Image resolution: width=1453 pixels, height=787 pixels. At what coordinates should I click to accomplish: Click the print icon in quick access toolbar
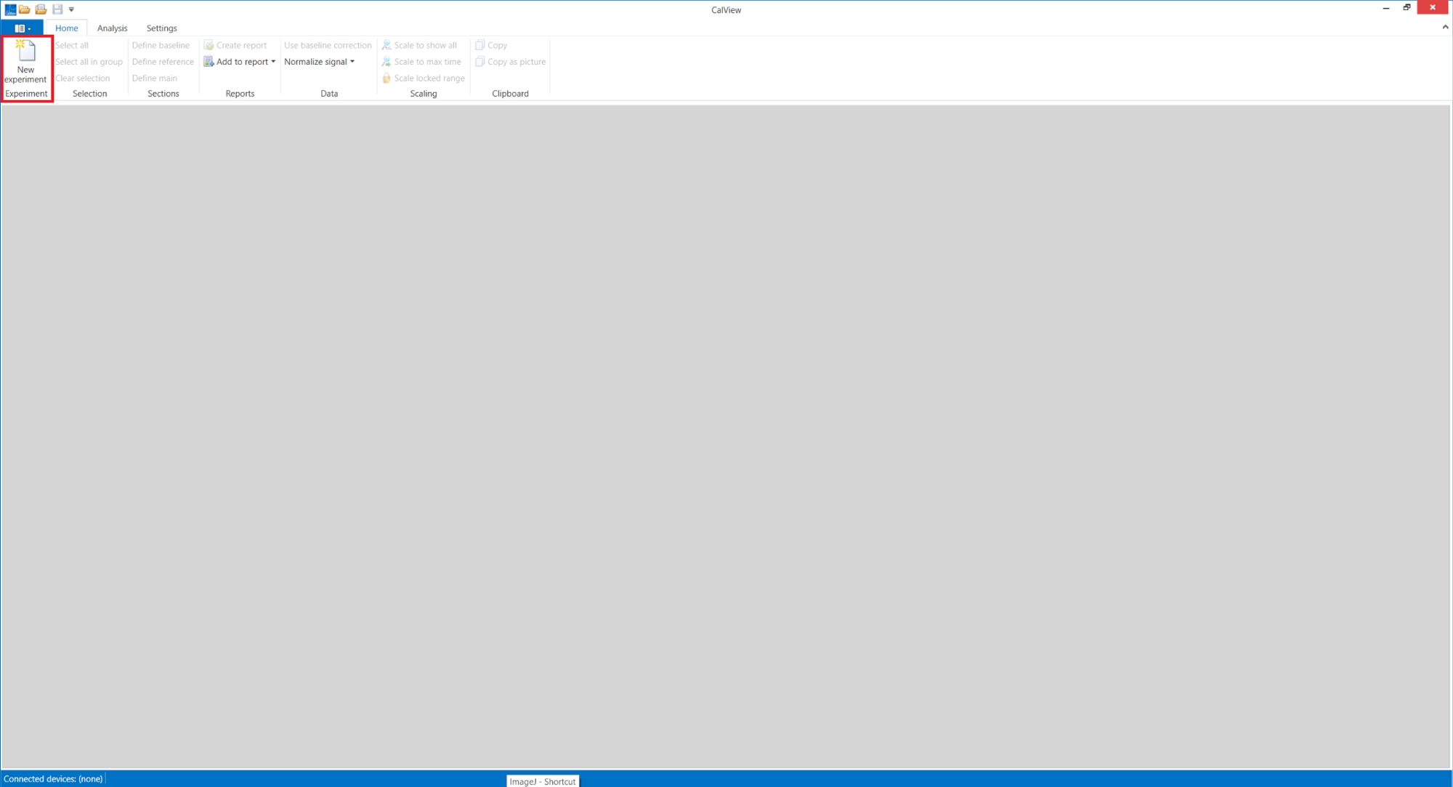(41, 9)
